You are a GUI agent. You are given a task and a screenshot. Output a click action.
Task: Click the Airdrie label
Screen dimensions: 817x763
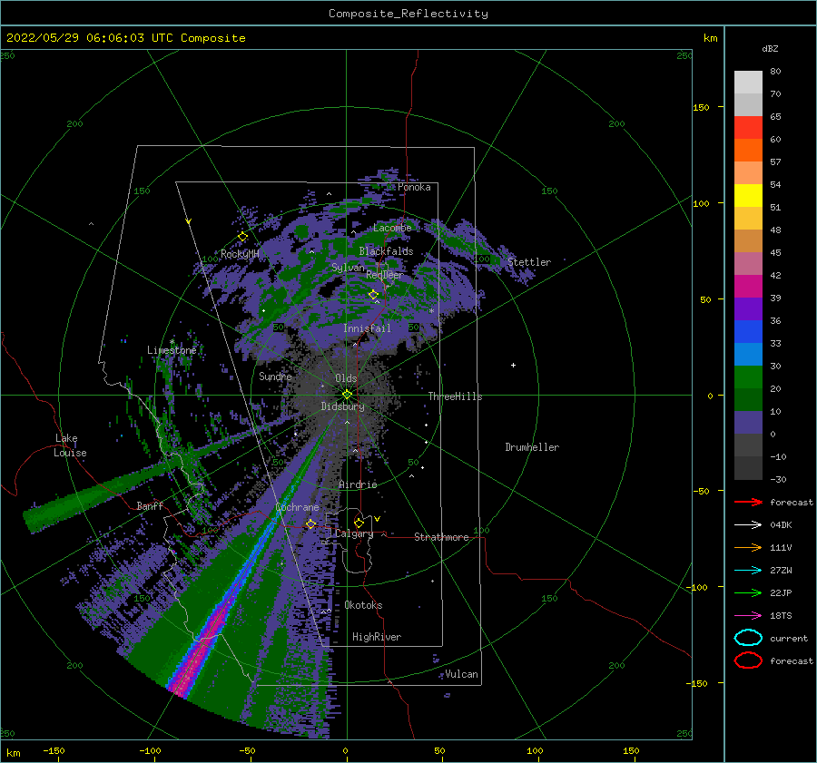(358, 484)
